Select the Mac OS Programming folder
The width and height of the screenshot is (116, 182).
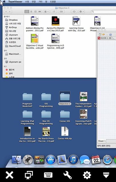[x=46, y=117]
